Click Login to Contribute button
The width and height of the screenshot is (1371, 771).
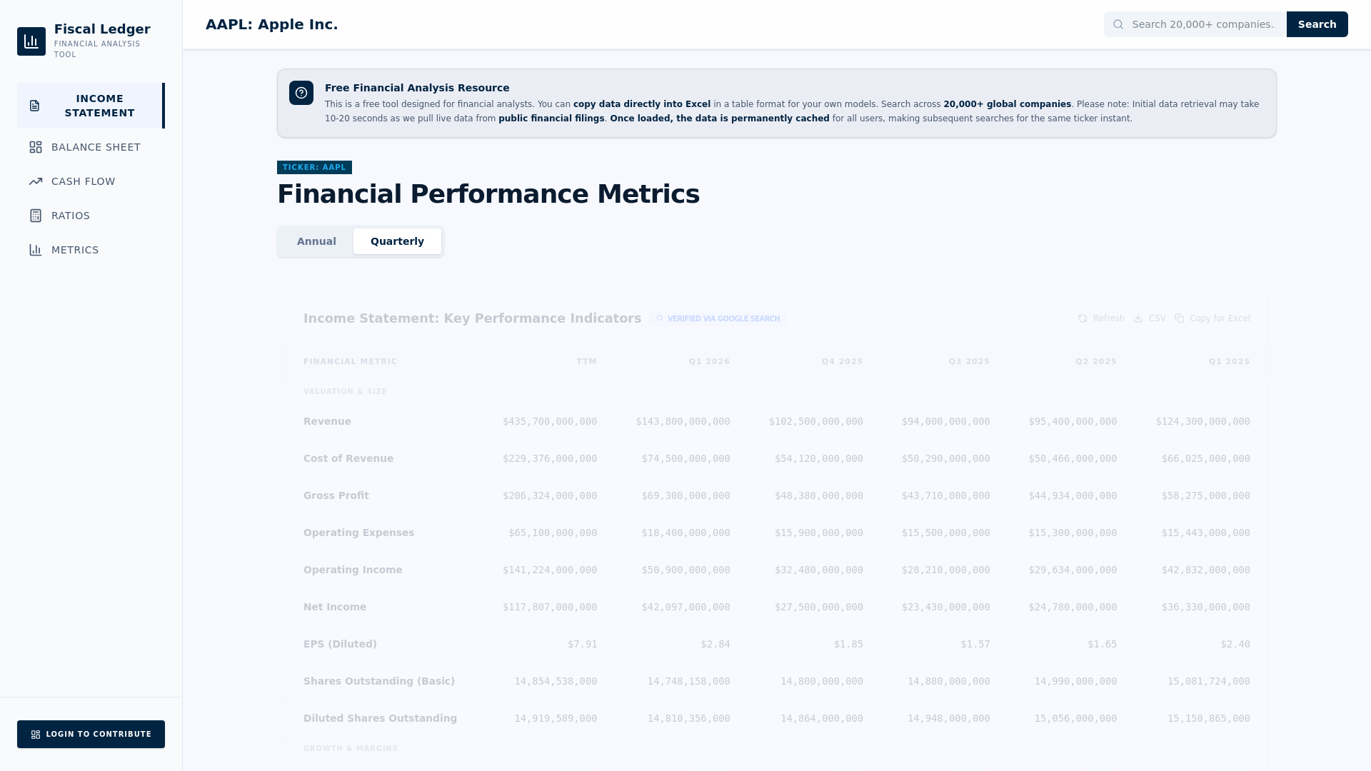tap(91, 734)
